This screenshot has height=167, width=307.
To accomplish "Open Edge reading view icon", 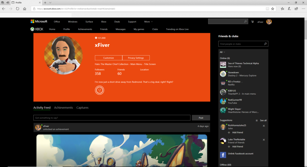I will [x=267, y=9].
